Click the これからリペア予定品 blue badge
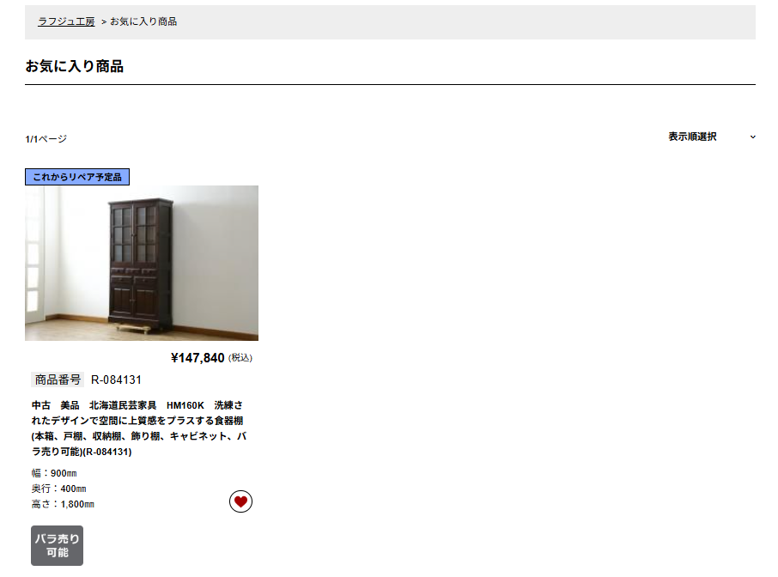The image size is (778, 577). pos(77,177)
